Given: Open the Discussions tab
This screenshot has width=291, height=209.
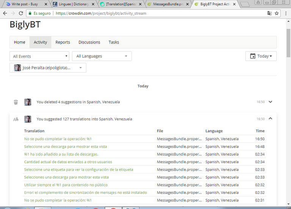Looking at the screenshot, I should click(x=89, y=42).
